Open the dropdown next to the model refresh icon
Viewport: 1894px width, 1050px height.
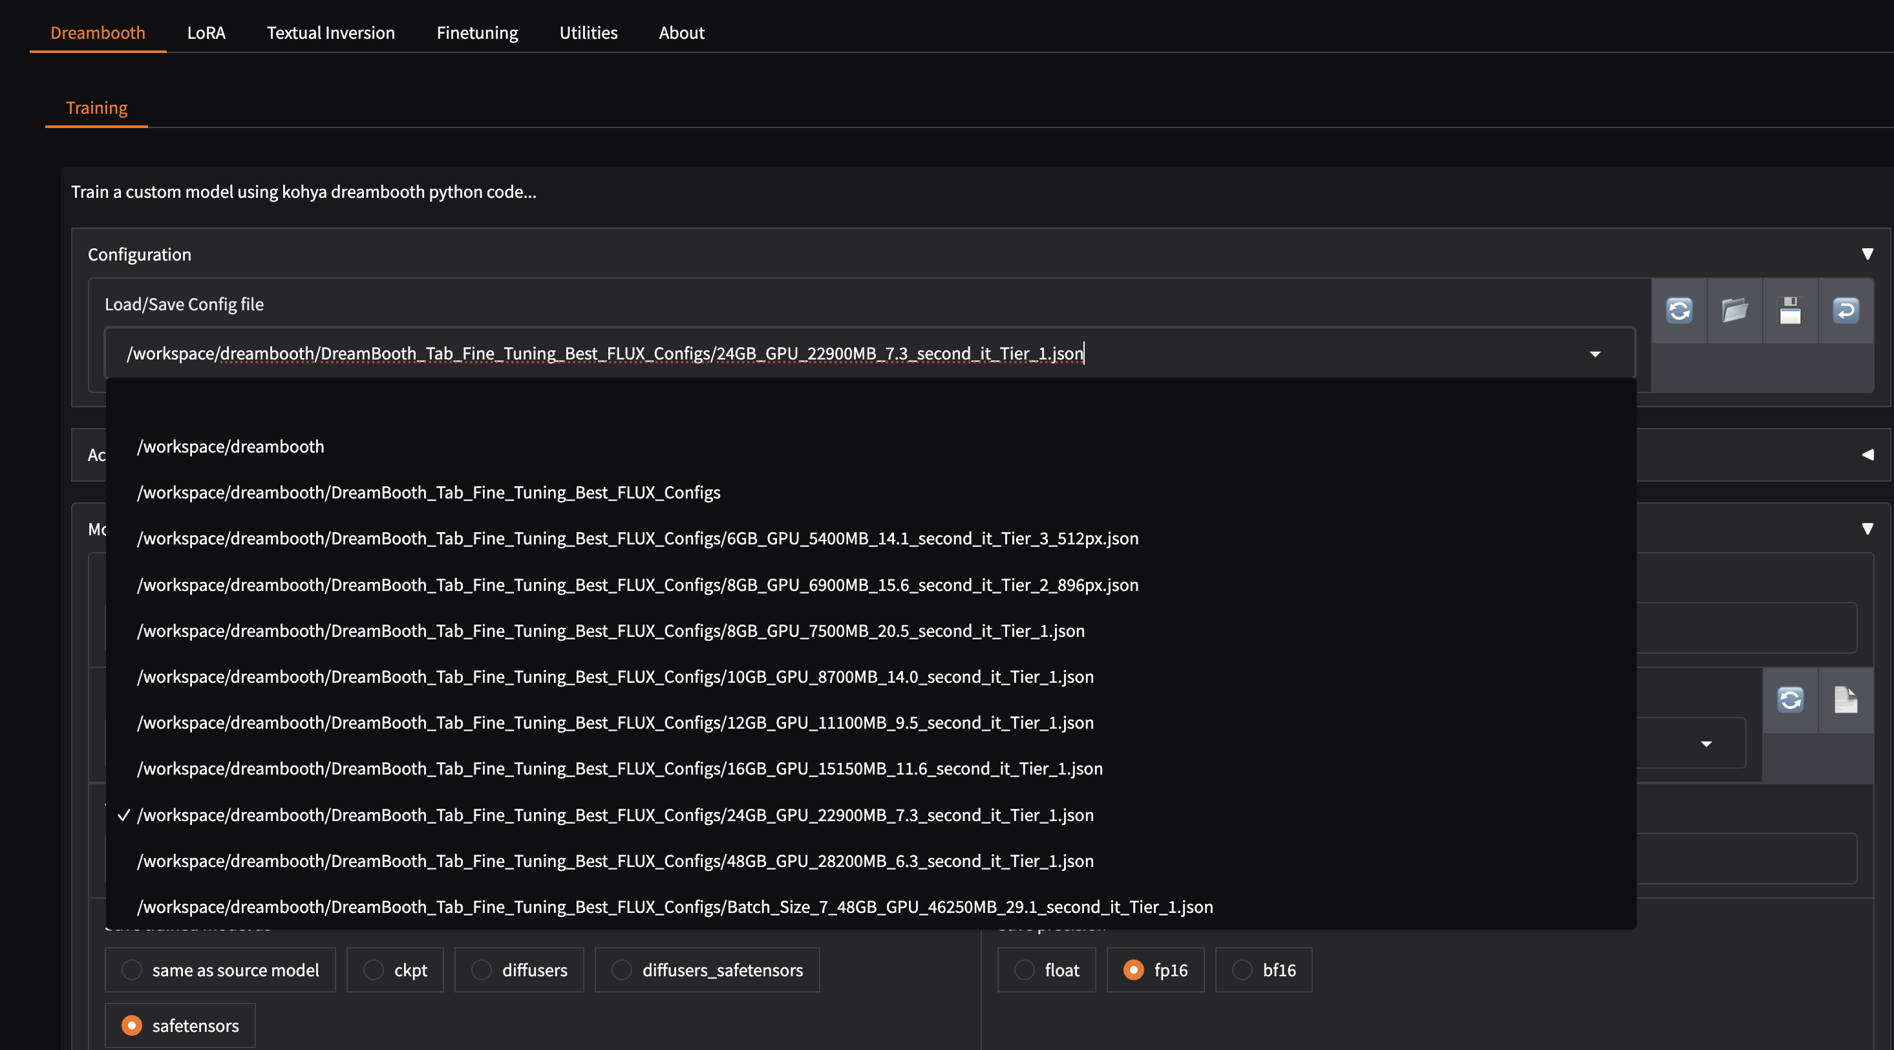[1707, 743]
